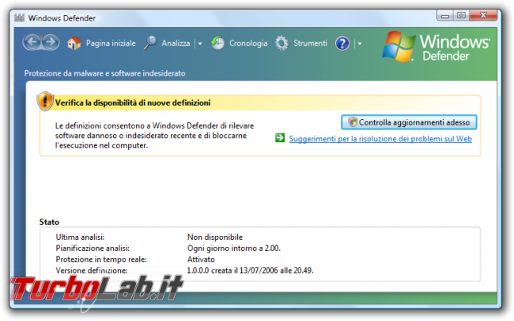Open the Cronologia page

248,43
